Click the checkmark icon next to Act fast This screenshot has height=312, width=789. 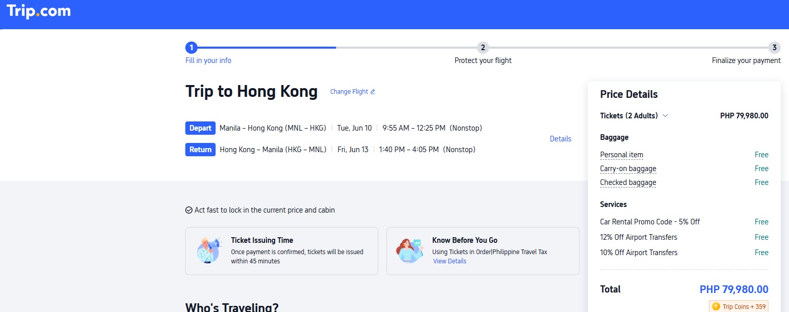tap(189, 210)
